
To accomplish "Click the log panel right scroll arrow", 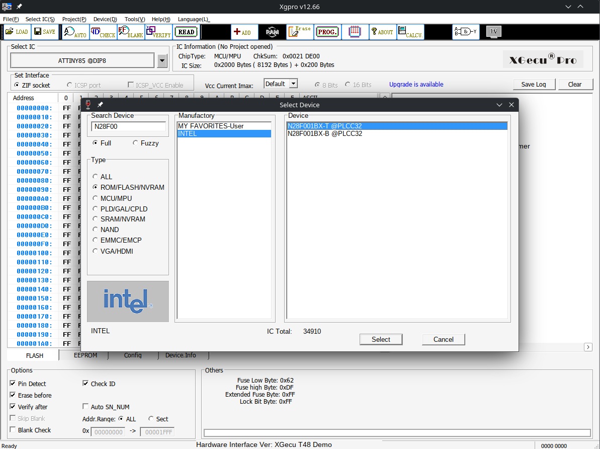I will (x=588, y=347).
